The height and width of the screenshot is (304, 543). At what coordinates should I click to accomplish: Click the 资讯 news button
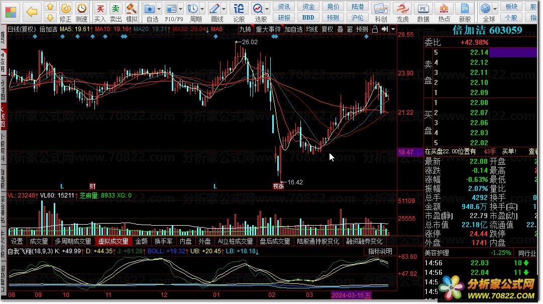point(284,7)
